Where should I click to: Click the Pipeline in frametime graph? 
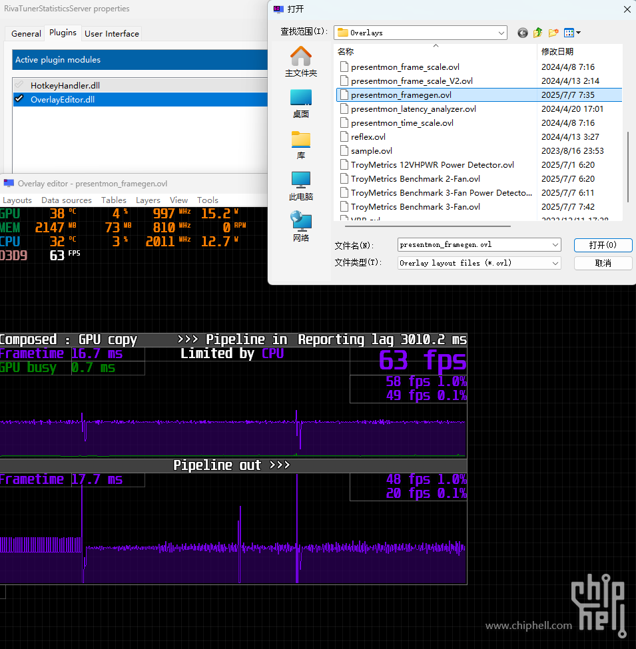click(x=233, y=433)
